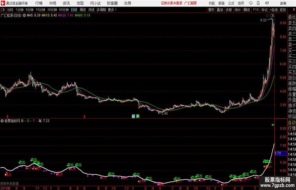
Task: Switch to 60分钟 period
Action: 64,10
